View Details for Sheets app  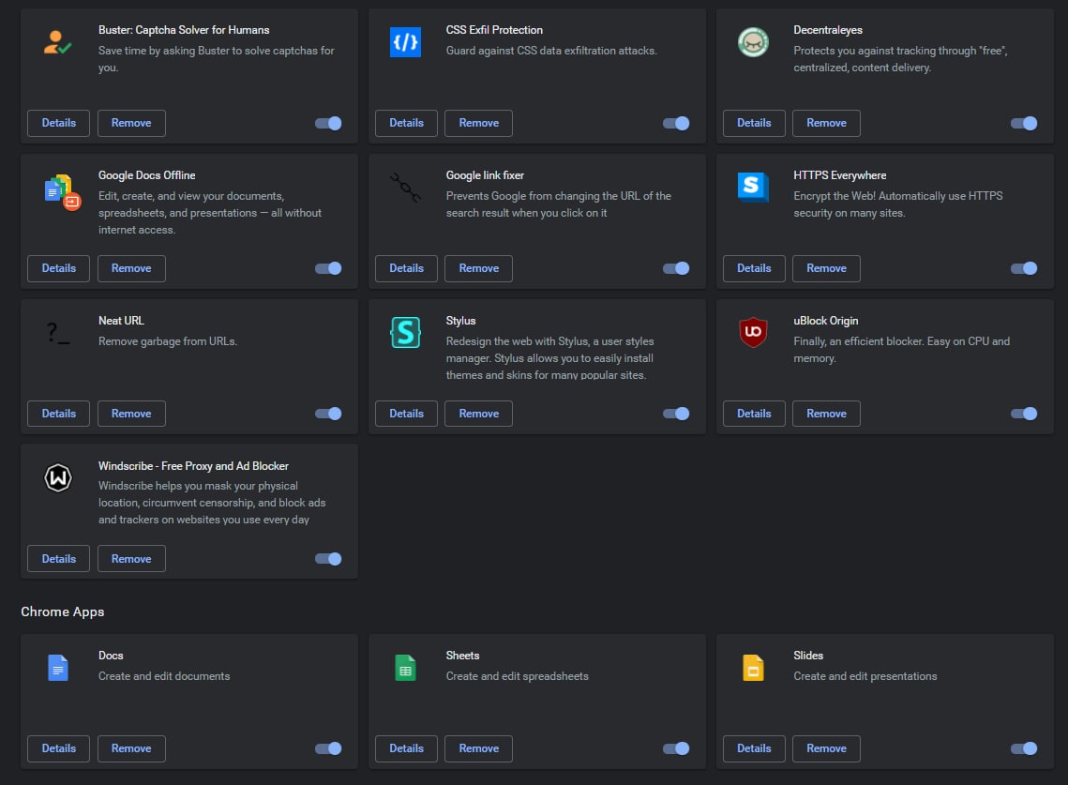click(x=406, y=748)
